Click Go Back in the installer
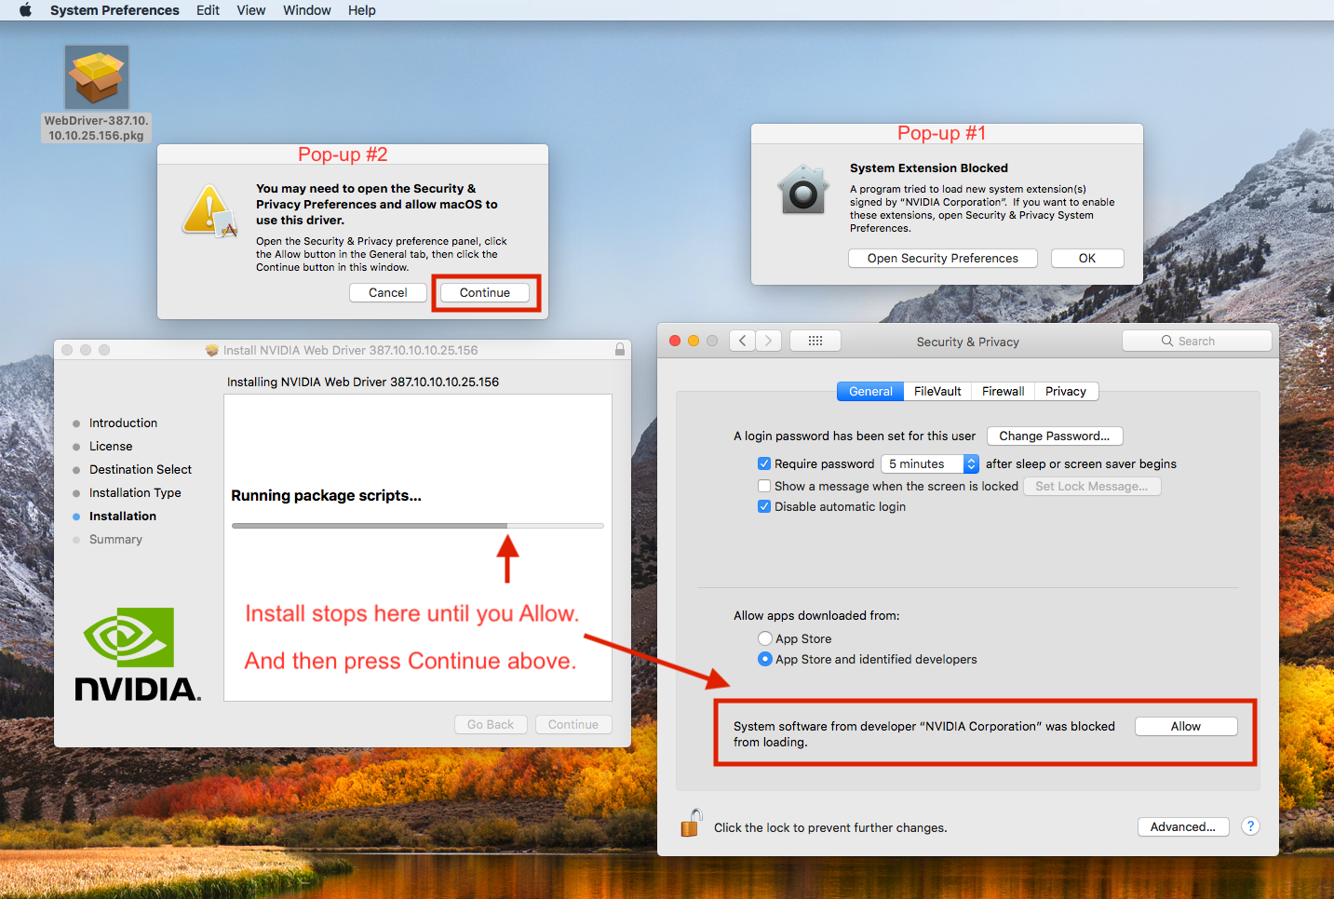The height and width of the screenshot is (899, 1334). pyautogui.click(x=491, y=724)
